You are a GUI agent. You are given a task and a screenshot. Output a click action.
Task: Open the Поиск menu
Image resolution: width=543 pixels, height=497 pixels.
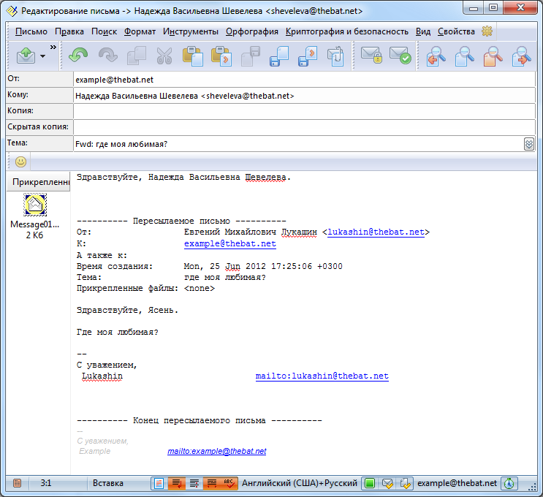[x=104, y=31]
